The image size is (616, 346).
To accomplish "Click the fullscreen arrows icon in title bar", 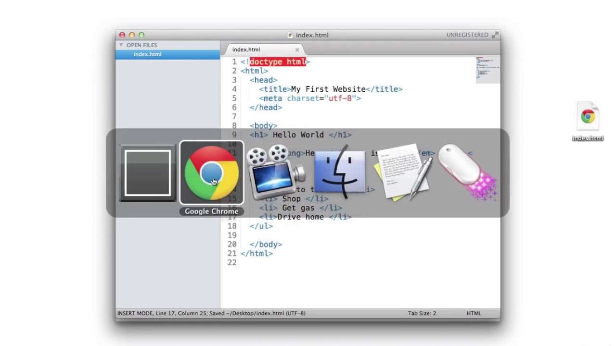I will click(495, 35).
